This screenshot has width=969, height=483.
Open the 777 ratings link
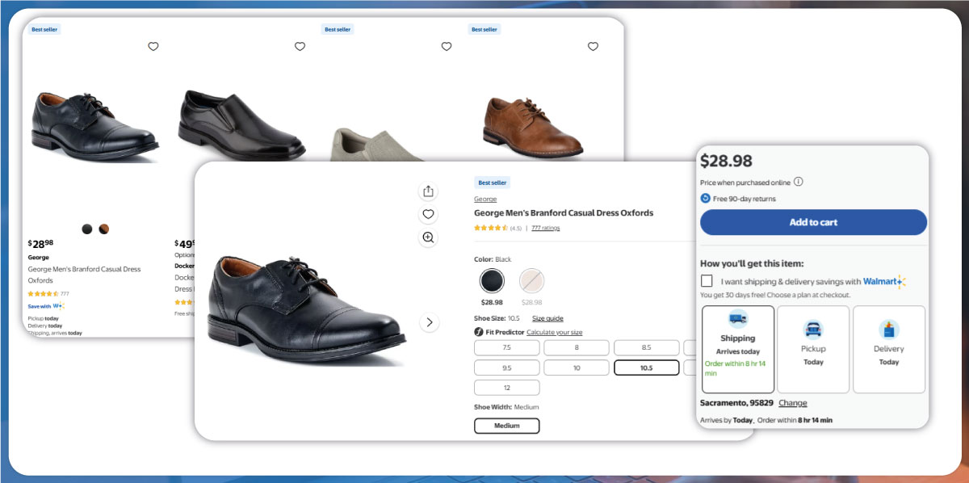(545, 228)
